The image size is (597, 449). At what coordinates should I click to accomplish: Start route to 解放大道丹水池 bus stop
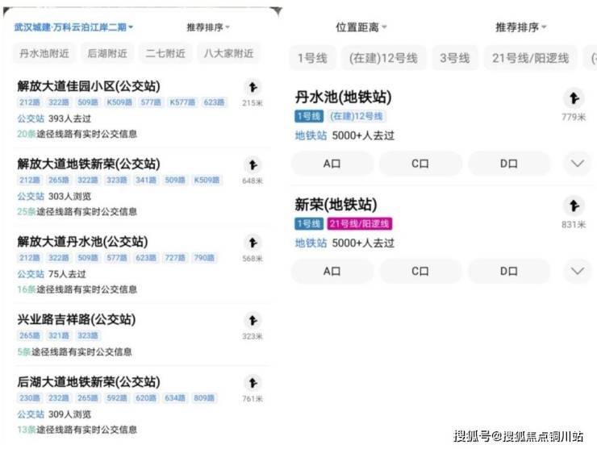tap(253, 243)
